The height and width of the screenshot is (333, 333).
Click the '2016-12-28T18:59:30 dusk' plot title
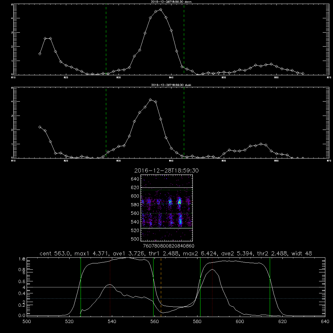pyautogui.click(x=171, y=85)
